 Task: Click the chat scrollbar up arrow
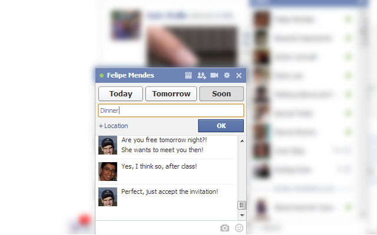tap(242, 141)
